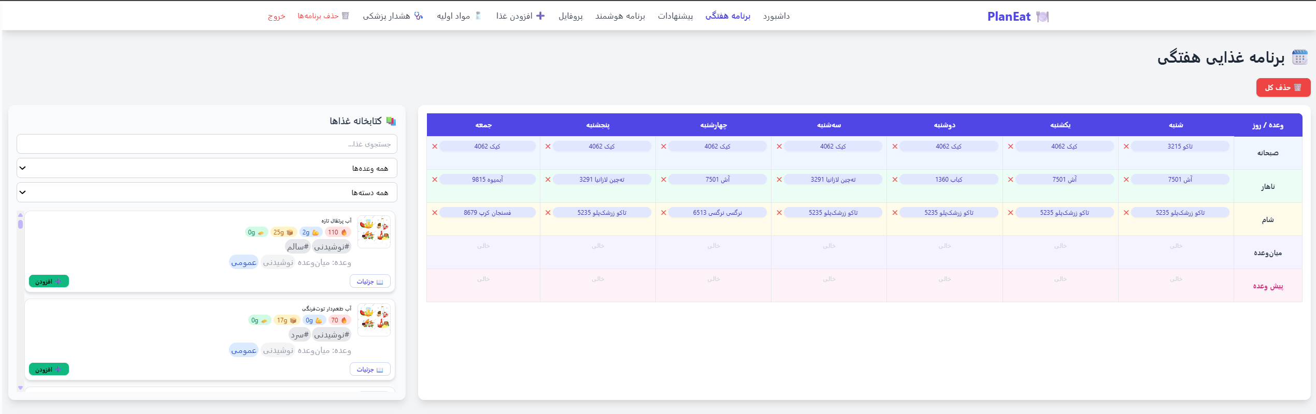Click fresh orange juice thumbnail image
1316x414 pixels.
(x=374, y=231)
